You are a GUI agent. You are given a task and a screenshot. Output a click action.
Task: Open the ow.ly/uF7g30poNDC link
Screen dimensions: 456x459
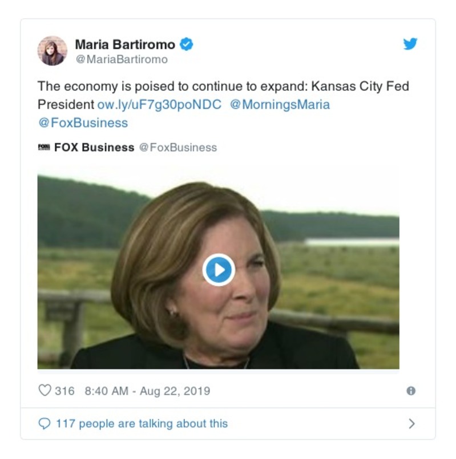pyautogui.click(x=159, y=104)
